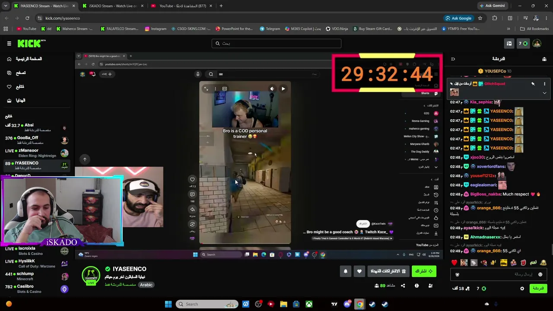This screenshot has height=311, width=553.
Task: Open the chat gift leaderboard icon
Action: click(x=544, y=59)
